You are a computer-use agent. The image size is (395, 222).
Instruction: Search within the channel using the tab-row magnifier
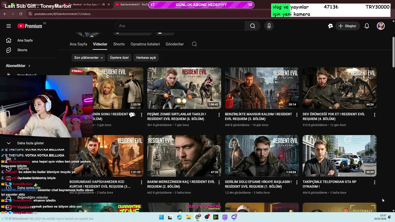coord(194,44)
